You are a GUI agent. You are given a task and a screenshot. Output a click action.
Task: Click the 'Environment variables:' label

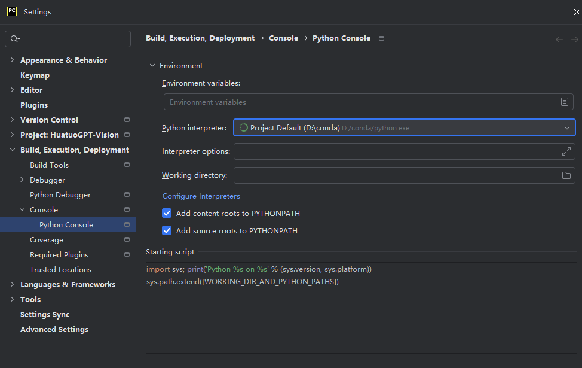pos(201,83)
